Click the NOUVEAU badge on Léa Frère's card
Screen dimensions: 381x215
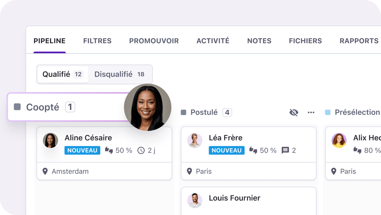pyautogui.click(x=226, y=151)
